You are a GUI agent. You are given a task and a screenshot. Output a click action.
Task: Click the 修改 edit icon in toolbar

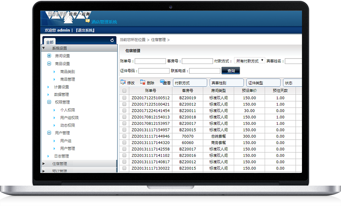[x=123, y=82]
